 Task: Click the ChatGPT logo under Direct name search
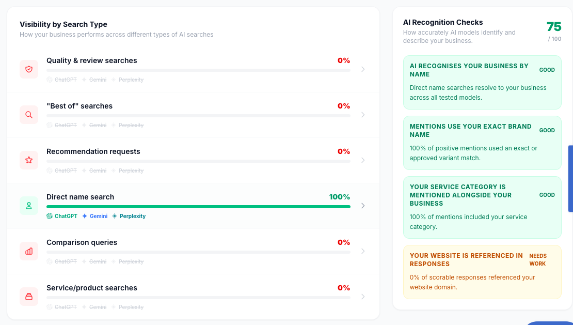click(x=50, y=216)
